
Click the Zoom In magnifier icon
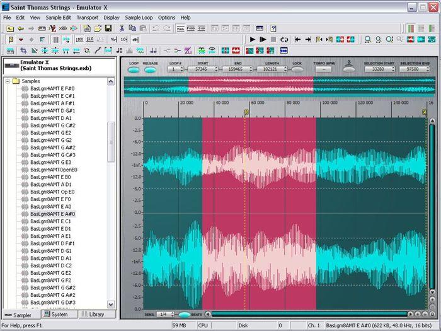(x=367, y=39)
